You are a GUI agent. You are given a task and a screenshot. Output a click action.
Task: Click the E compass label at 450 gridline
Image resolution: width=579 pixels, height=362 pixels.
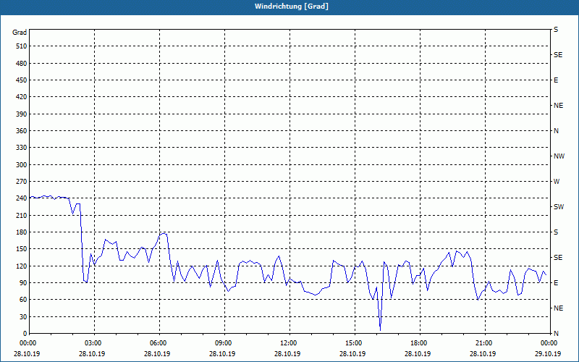click(556, 80)
